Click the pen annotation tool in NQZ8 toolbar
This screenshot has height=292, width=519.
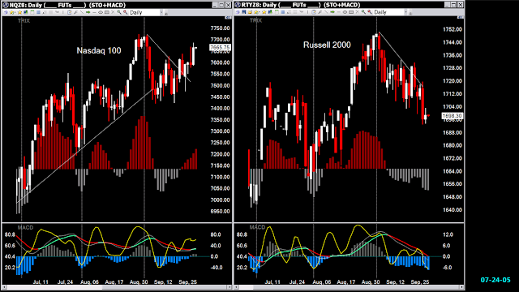pyautogui.click(x=75, y=12)
